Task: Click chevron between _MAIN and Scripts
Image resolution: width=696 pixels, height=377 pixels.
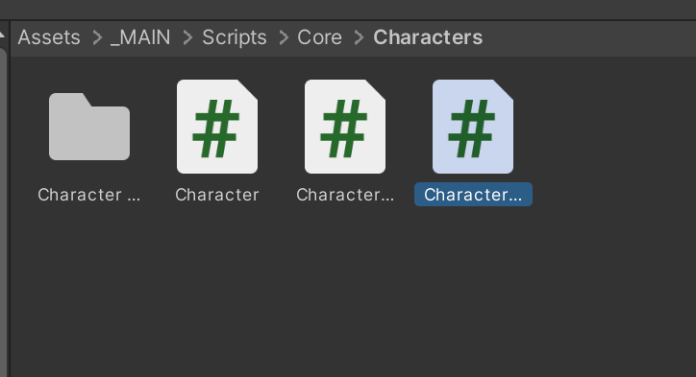Action: pyautogui.click(x=187, y=37)
